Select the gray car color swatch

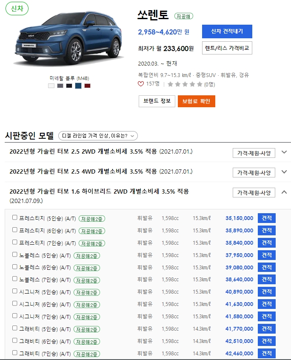60,86
